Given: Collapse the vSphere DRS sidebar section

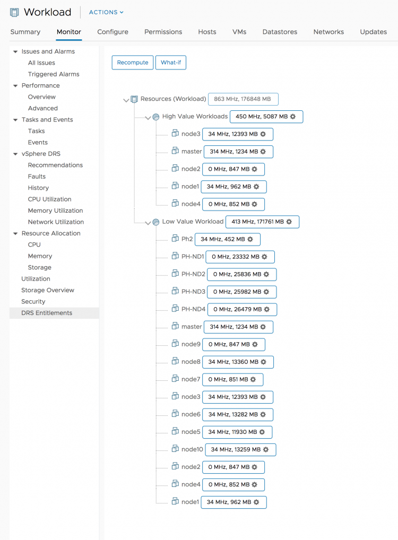Looking at the screenshot, I should coord(15,154).
